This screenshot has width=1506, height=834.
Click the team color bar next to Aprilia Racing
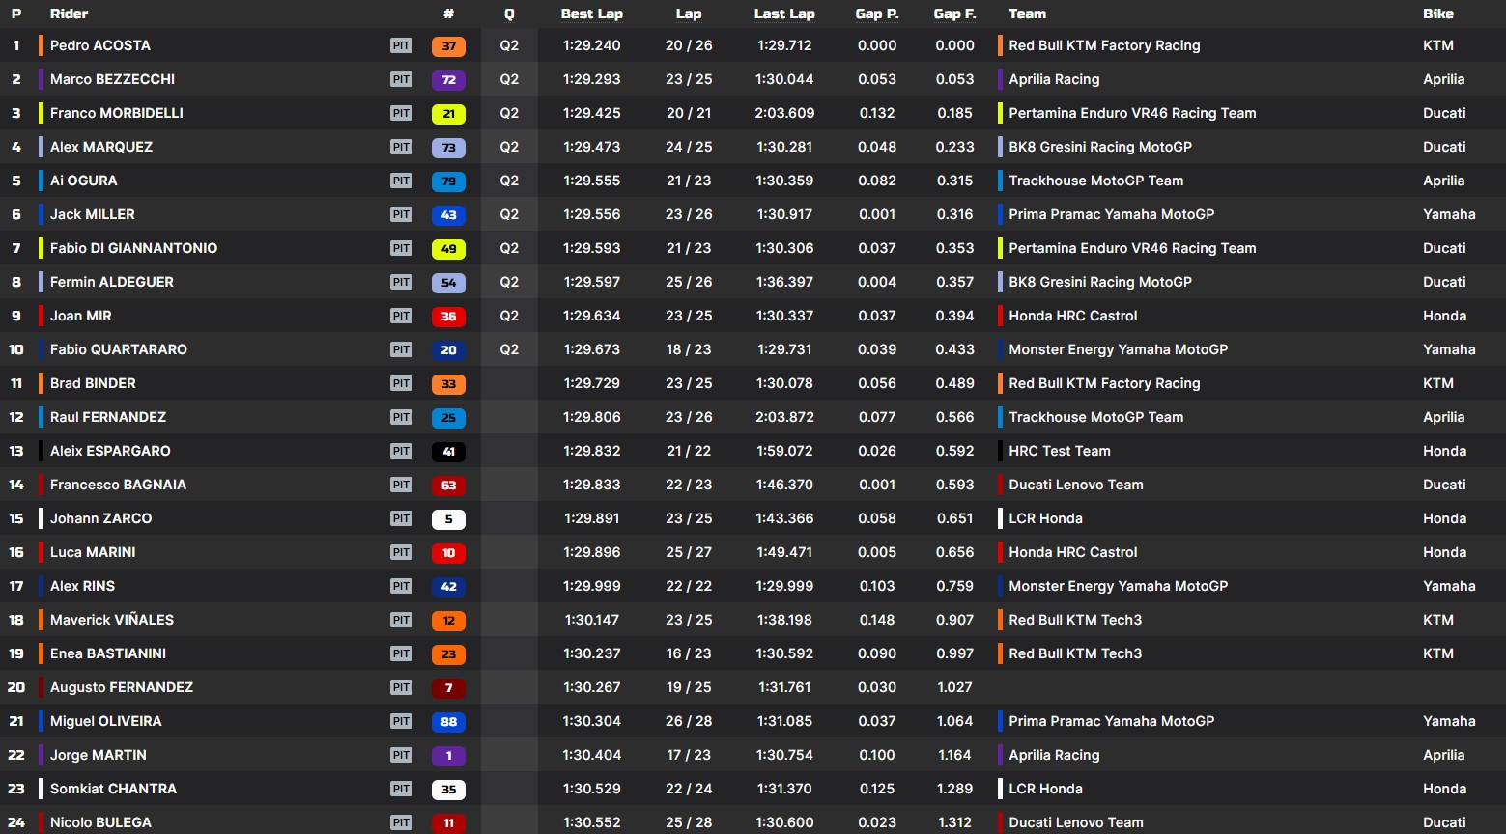click(x=999, y=79)
